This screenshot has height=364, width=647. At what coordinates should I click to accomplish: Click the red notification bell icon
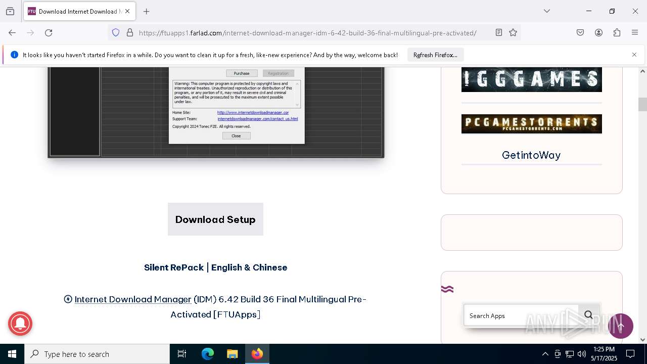click(x=20, y=324)
